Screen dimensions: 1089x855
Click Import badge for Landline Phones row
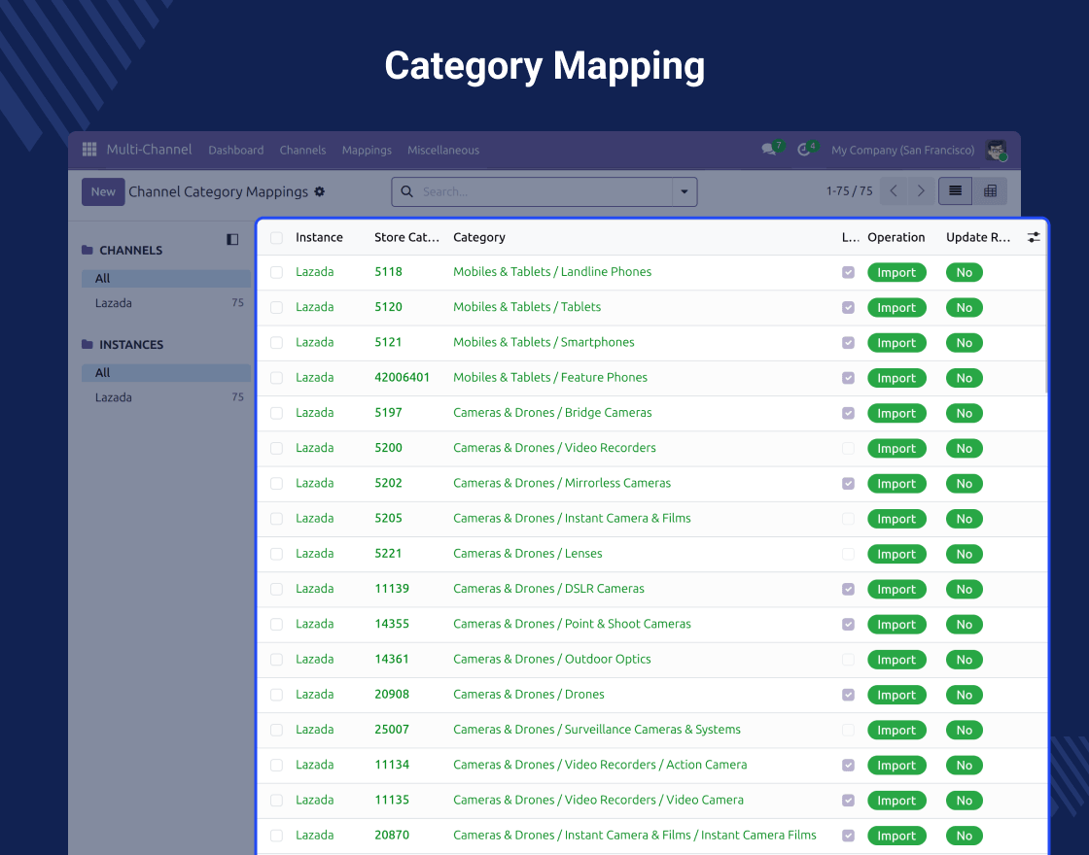tap(896, 273)
